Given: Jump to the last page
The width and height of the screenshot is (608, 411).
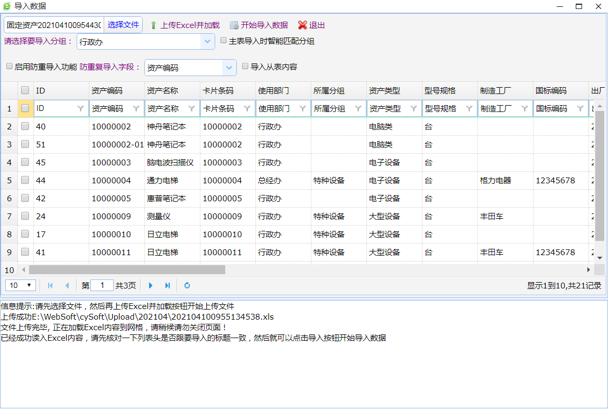Looking at the screenshot, I should 168,285.
